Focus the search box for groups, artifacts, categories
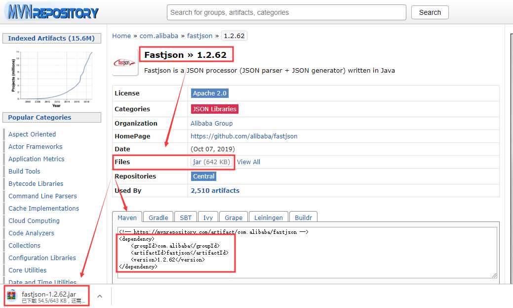The image size is (513, 308). (x=286, y=12)
